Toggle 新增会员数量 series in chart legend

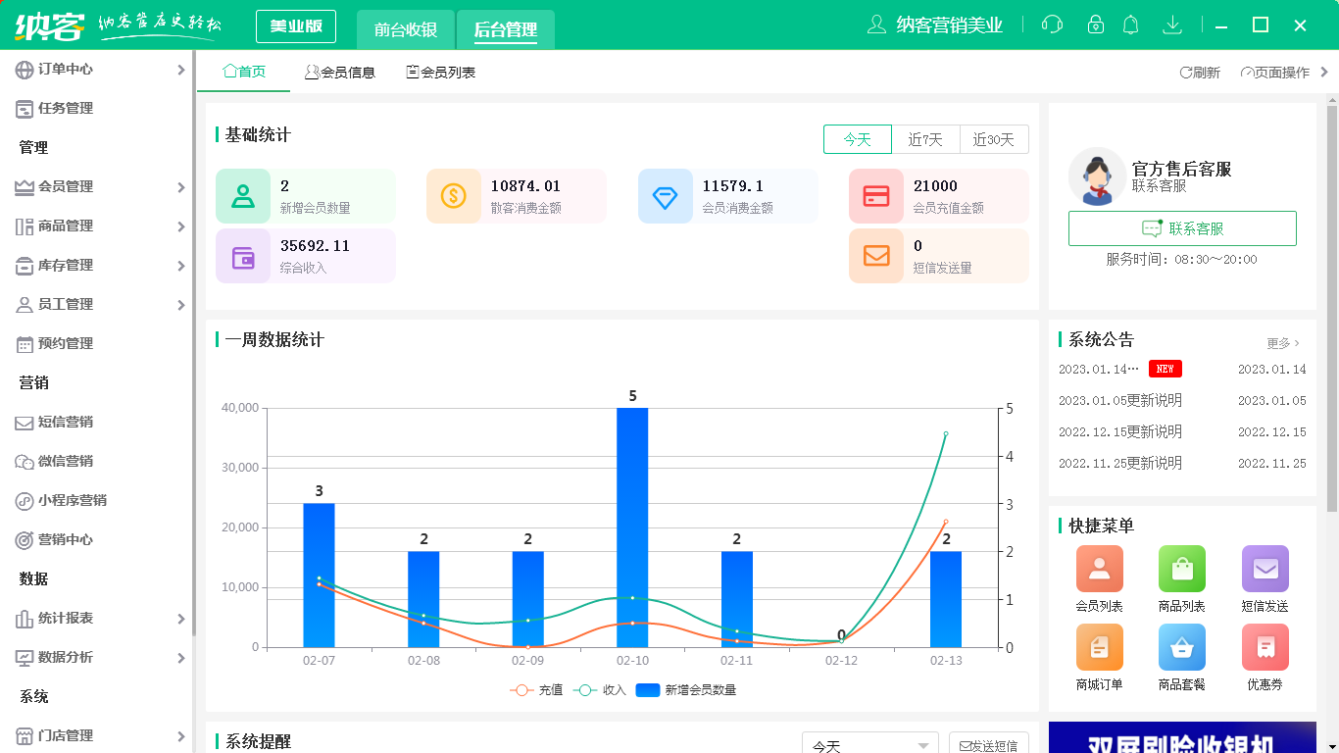point(686,690)
